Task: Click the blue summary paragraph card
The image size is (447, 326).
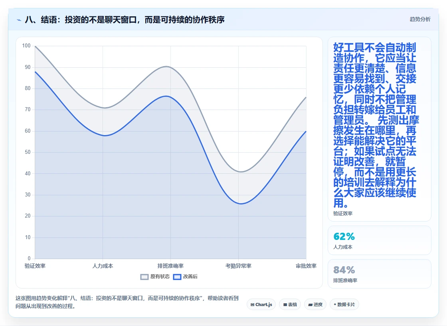Action: [x=380, y=129]
